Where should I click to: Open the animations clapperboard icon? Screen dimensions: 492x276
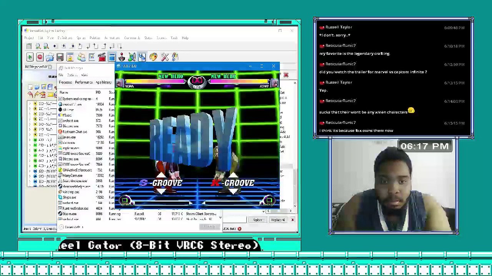tap(102, 57)
